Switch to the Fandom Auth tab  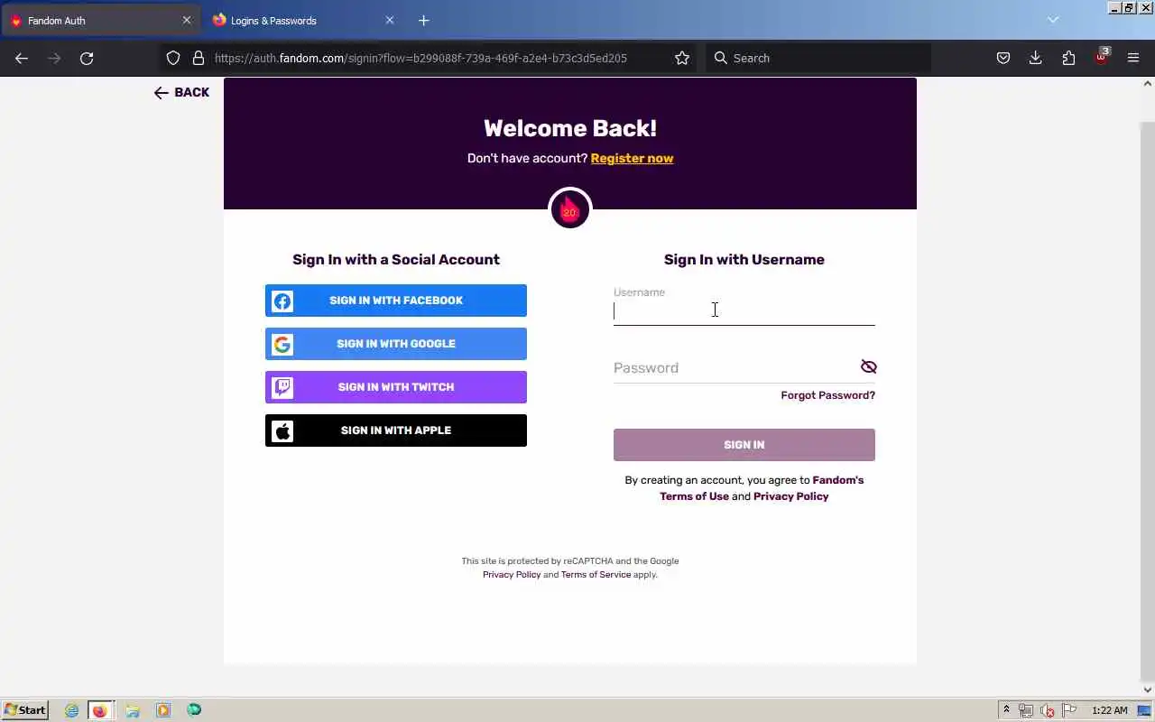coord(101,20)
